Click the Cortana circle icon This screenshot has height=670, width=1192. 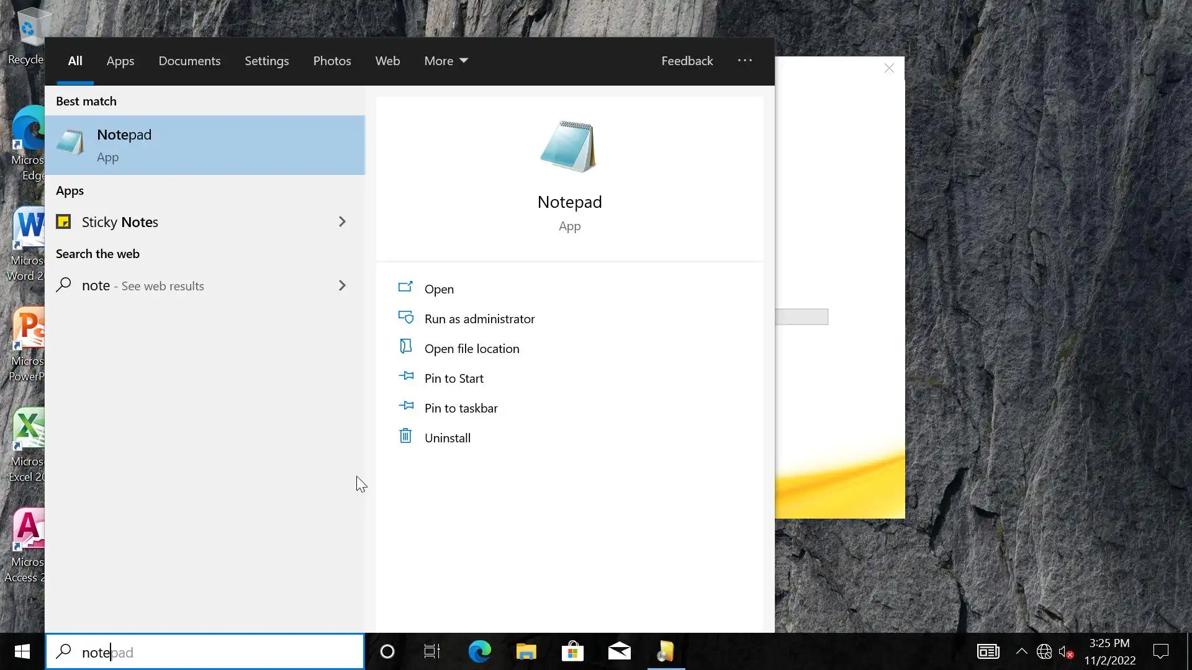coord(387,651)
